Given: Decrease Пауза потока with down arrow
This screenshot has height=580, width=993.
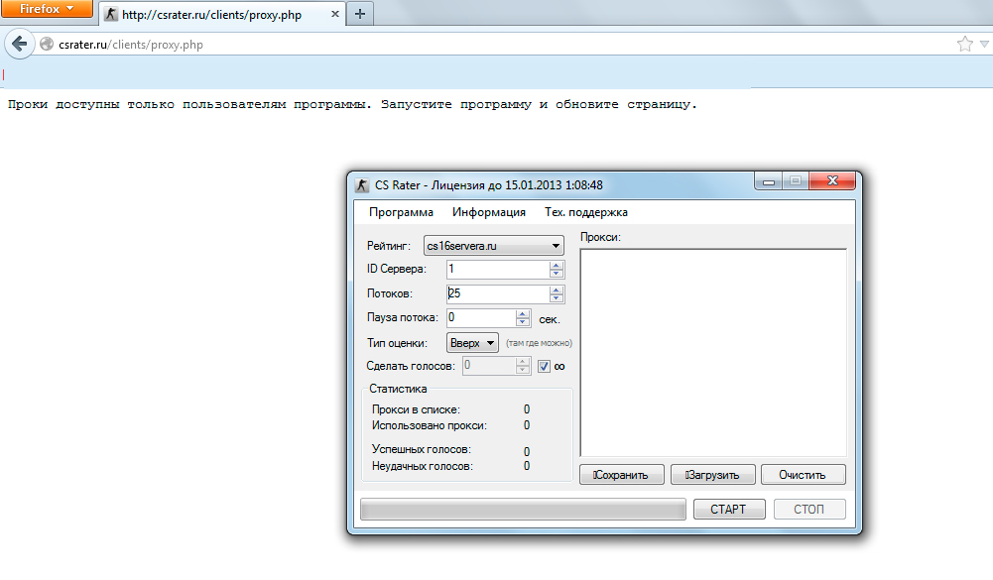Looking at the screenshot, I should point(523,322).
